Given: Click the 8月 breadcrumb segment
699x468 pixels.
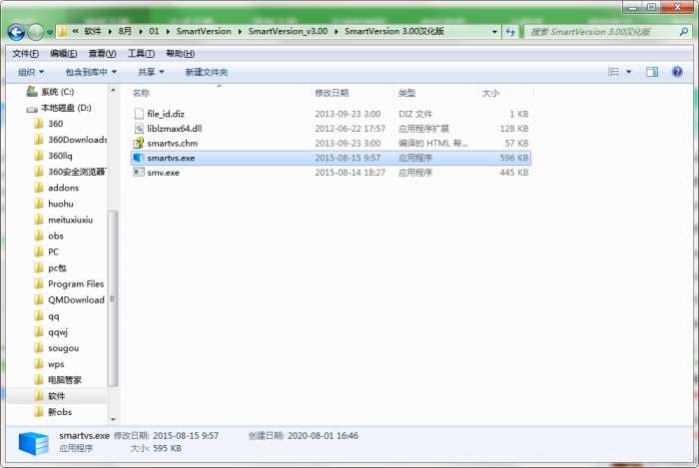Looking at the screenshot, I should [125, 32].
